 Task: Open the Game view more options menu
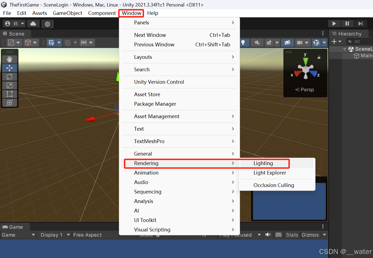tap(323, 227)
